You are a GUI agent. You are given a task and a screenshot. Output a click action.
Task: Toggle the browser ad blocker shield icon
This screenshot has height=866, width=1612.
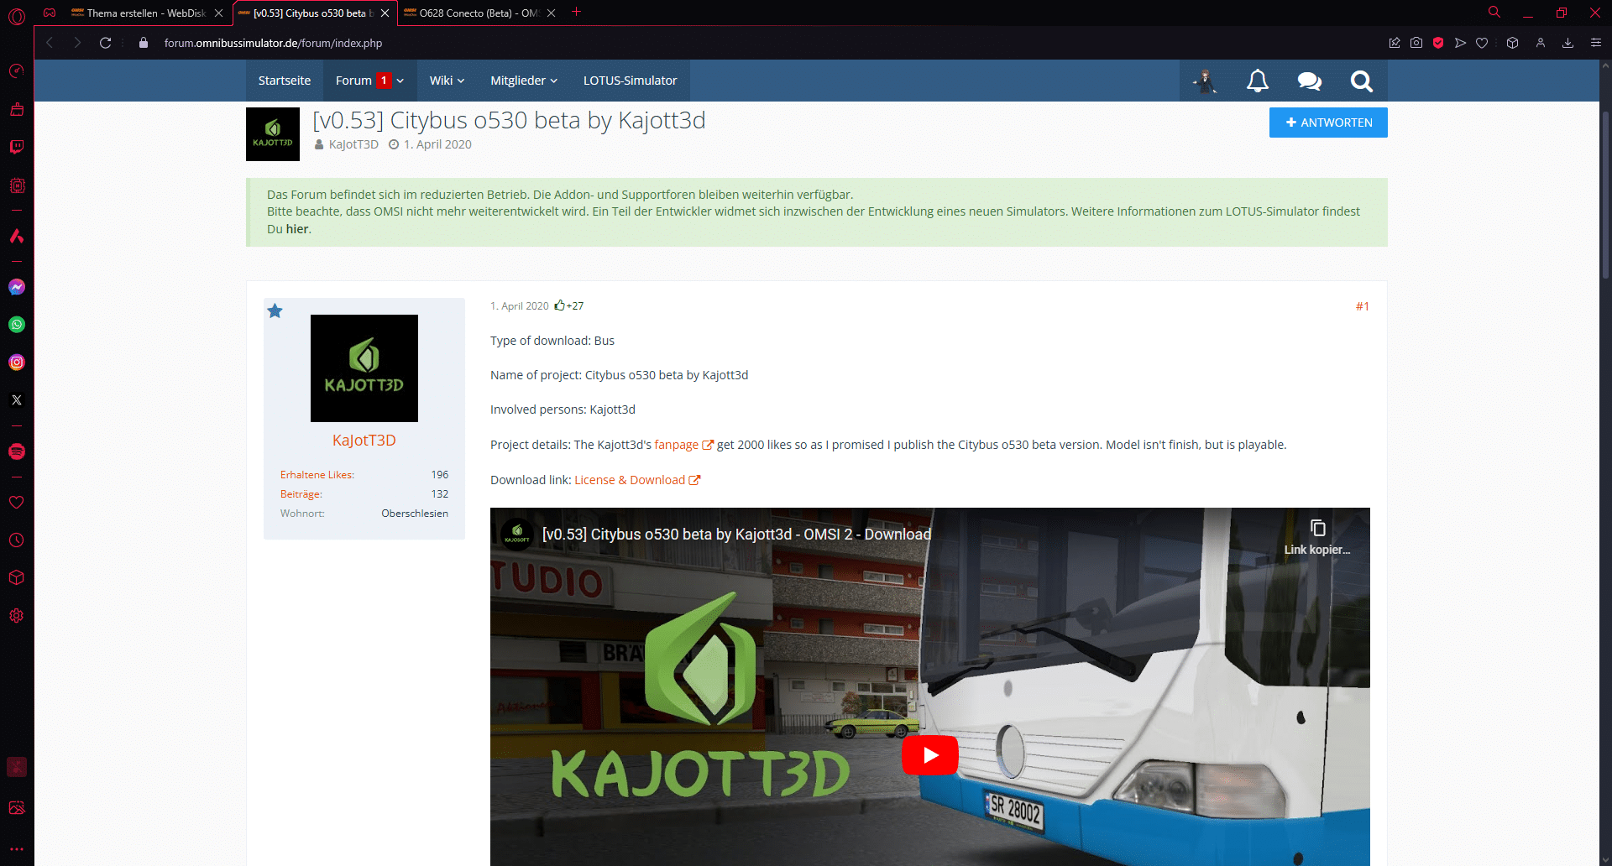point(1438,43)
